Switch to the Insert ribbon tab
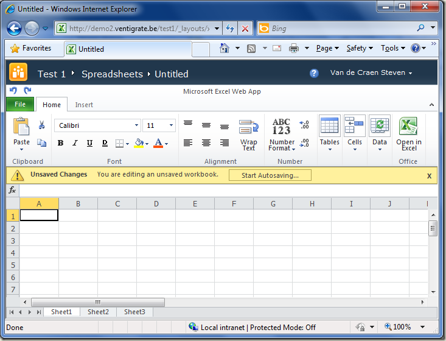 84,105
